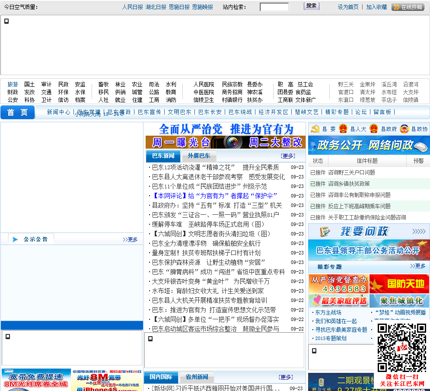Click the 搜索 search button

pyautogui.click(x=311, y=6)
